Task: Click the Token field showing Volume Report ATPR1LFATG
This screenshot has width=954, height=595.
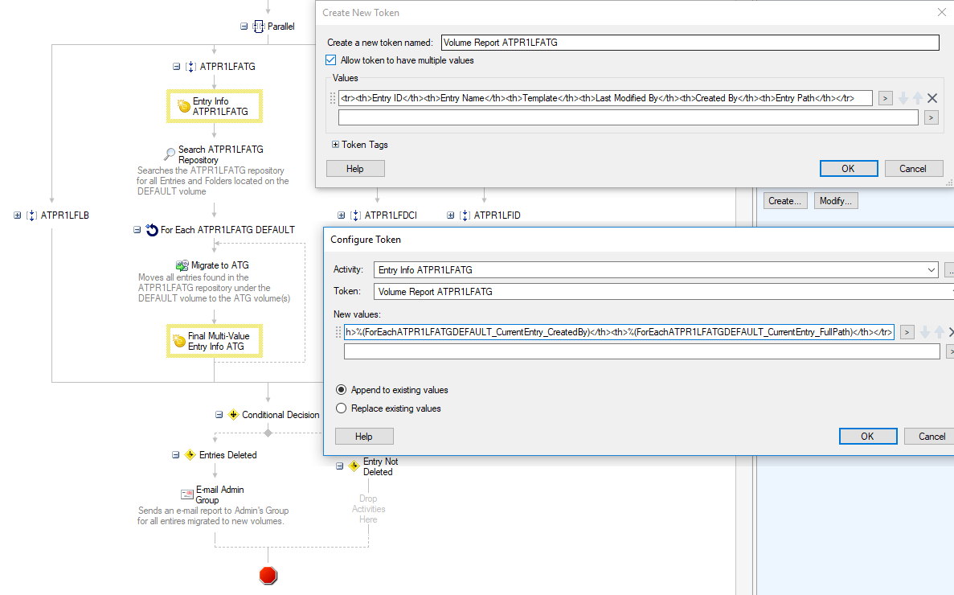Action: [663, 291]
